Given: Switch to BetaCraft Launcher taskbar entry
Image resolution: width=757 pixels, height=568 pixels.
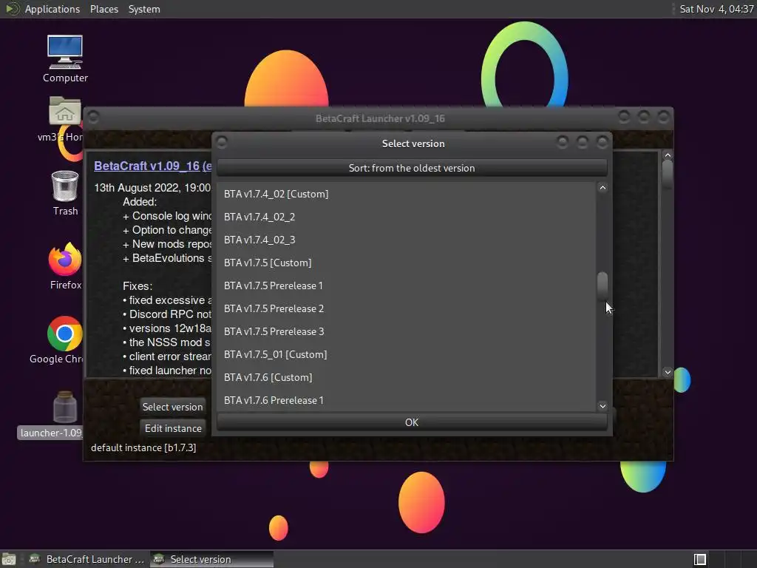Looking at the screenshot, I should coord(87,559).
